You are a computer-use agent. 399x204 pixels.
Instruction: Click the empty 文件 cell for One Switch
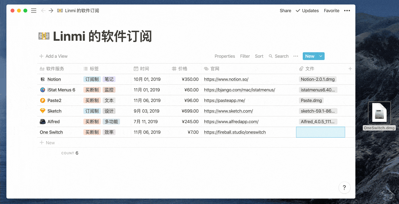[x=320, y=132]
